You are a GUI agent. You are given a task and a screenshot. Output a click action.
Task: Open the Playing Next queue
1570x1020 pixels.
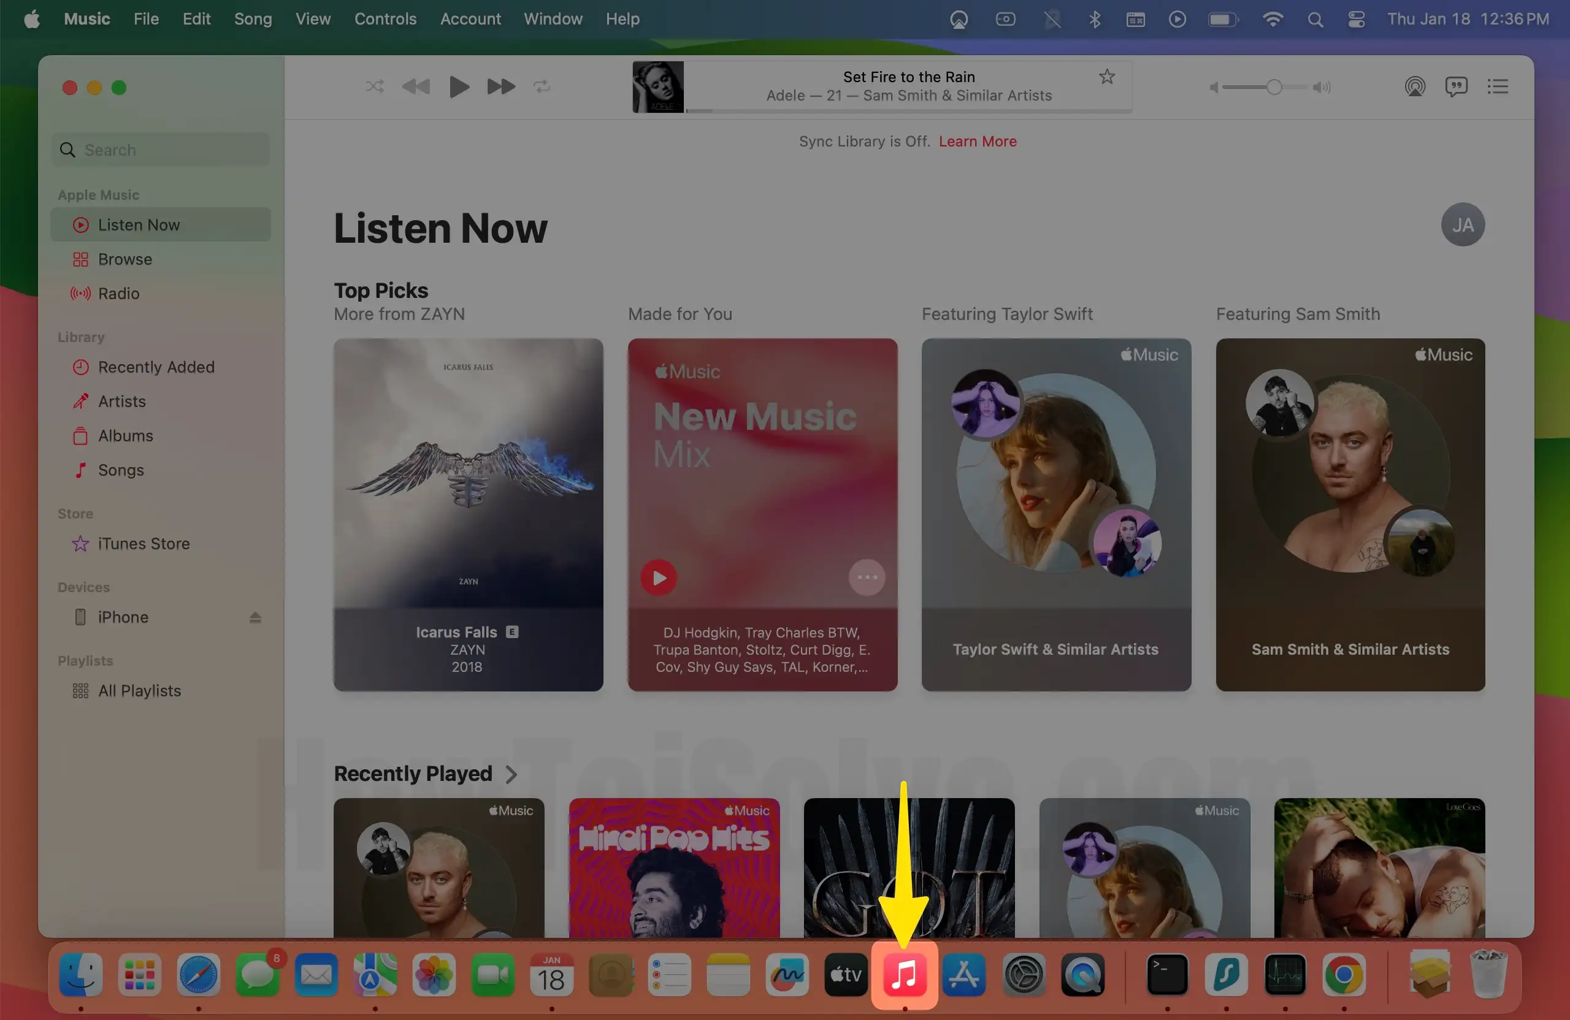point(1498,86)
